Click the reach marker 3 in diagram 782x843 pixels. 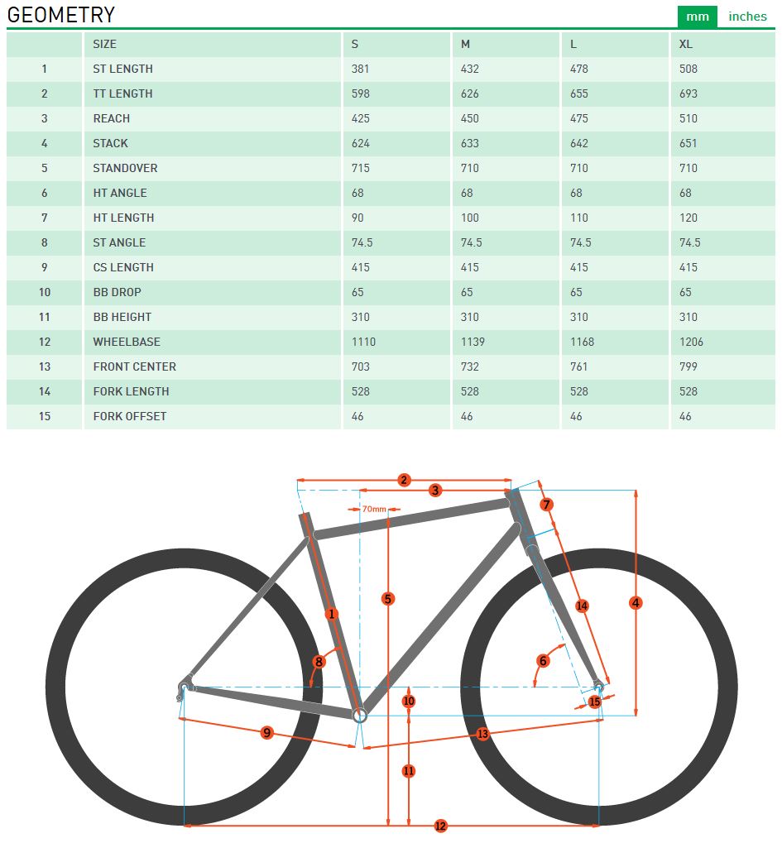tap(435, 491)
